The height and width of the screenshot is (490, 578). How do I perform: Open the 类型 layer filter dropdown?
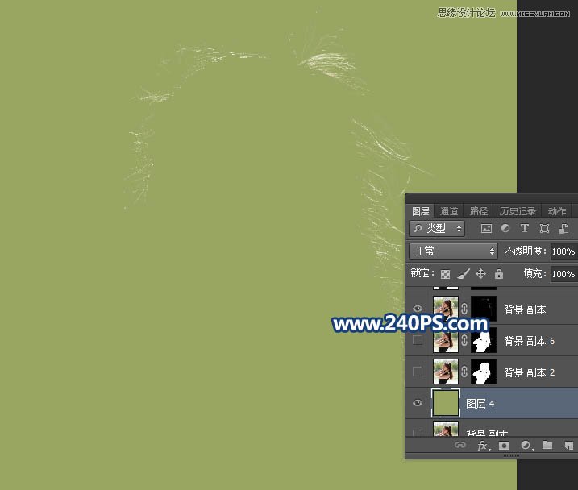(437, 229)
